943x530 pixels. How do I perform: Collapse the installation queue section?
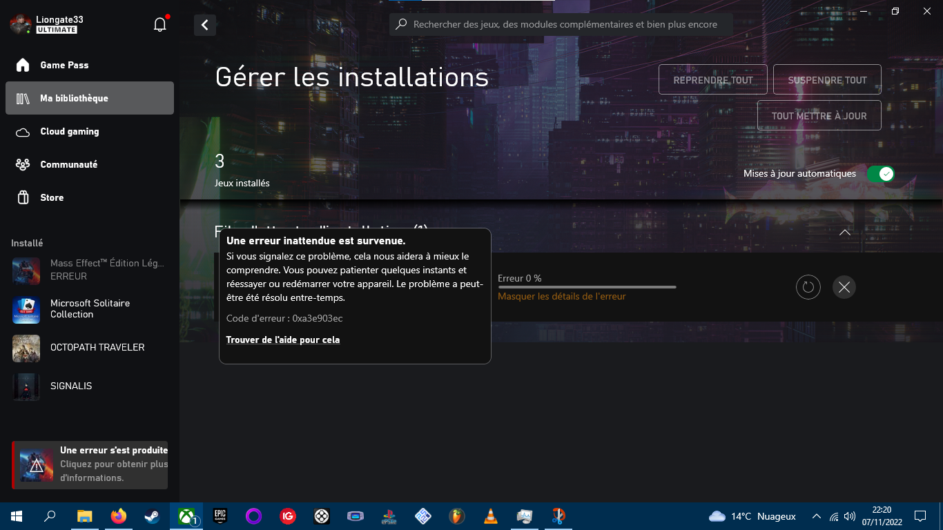click(844, 233)
